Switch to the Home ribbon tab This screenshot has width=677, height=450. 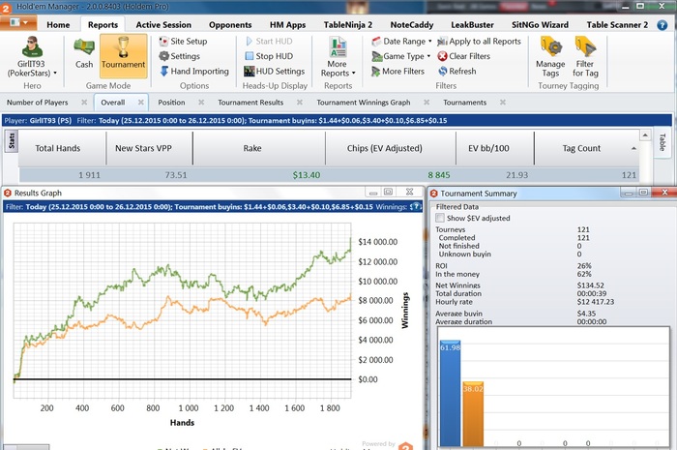[58, 25]
